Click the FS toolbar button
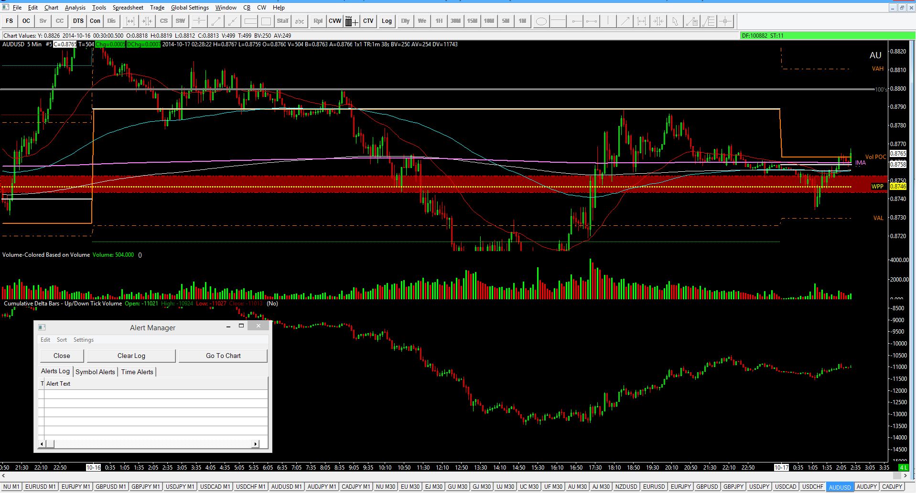 click(x=10, y=21)
